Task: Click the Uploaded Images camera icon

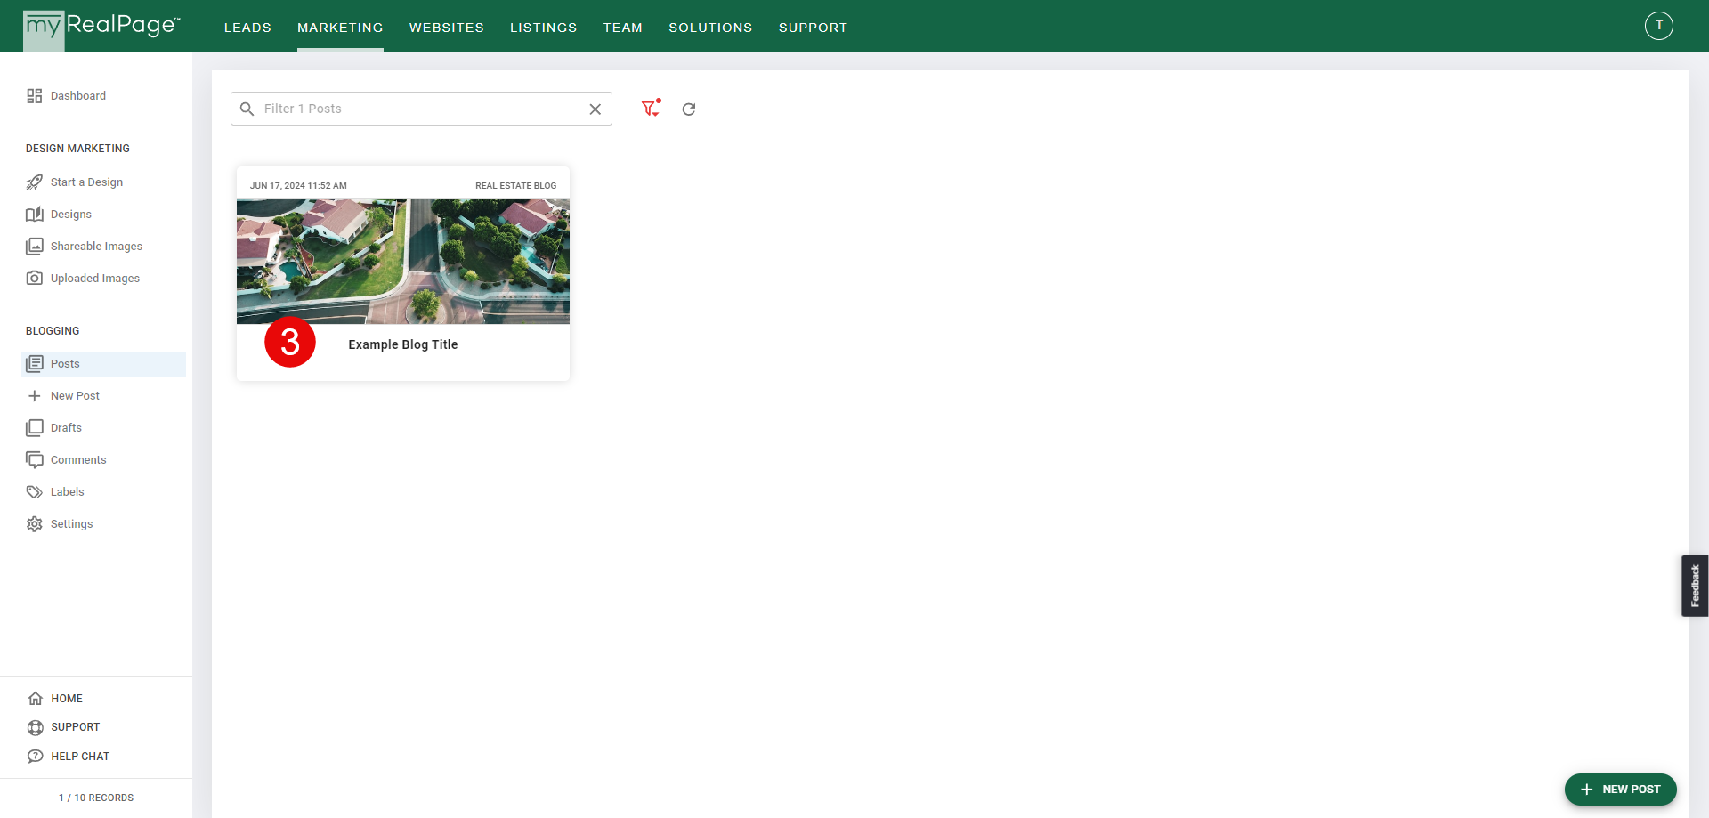Action: pos(35,279)
